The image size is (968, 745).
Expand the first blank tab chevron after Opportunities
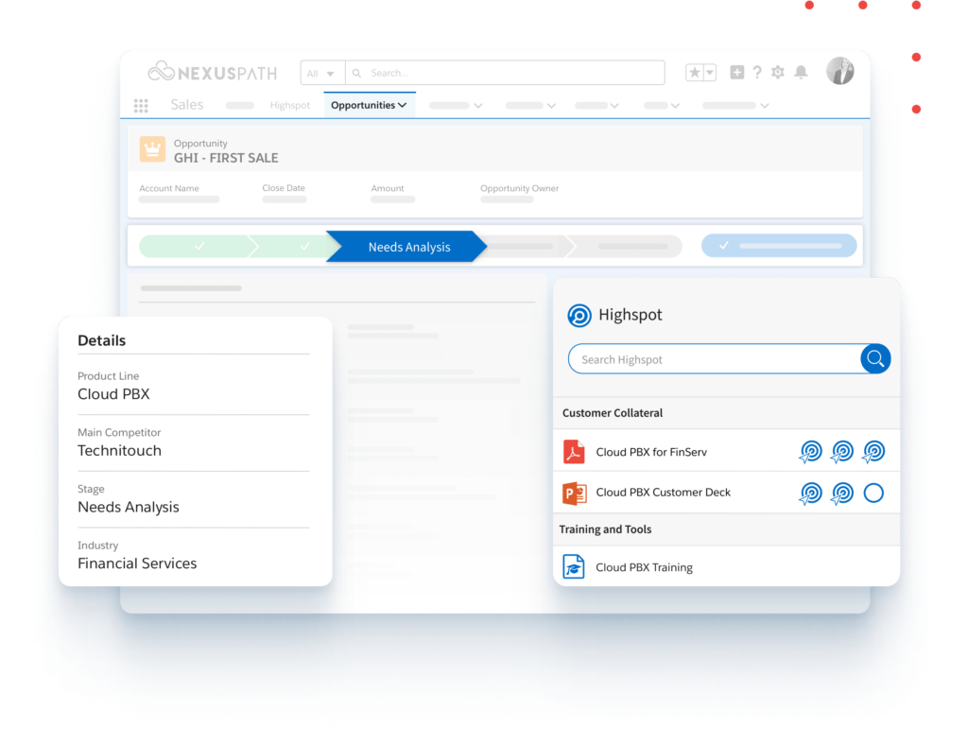(477, 106)
